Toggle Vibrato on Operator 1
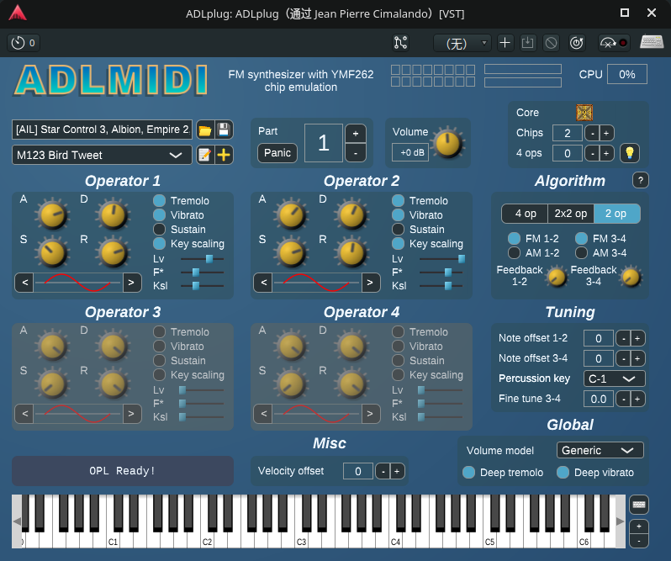Viewport: 671px width, 561px height. 159,214
